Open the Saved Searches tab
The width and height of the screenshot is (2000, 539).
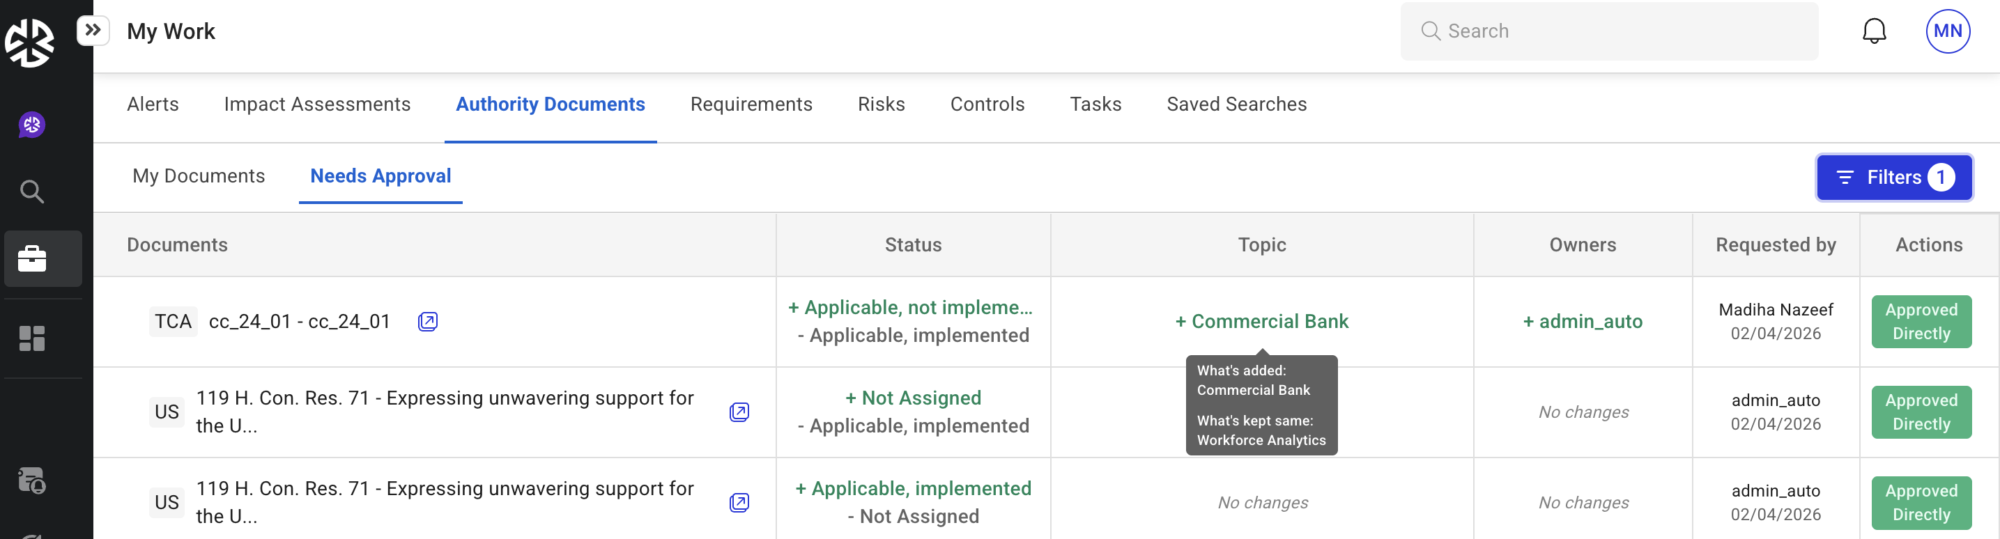click(1237, 104)
